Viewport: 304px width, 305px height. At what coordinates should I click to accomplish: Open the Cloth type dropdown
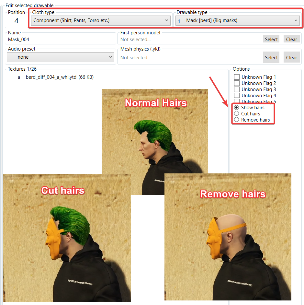101,20
